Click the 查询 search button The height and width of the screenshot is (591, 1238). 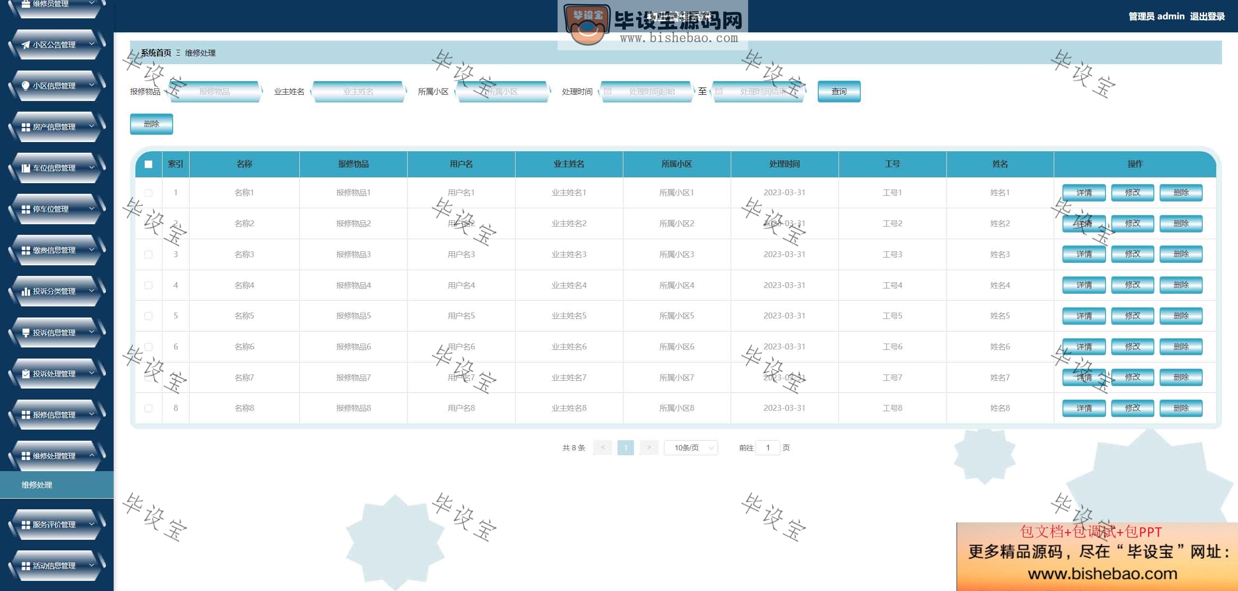[839, 91]
